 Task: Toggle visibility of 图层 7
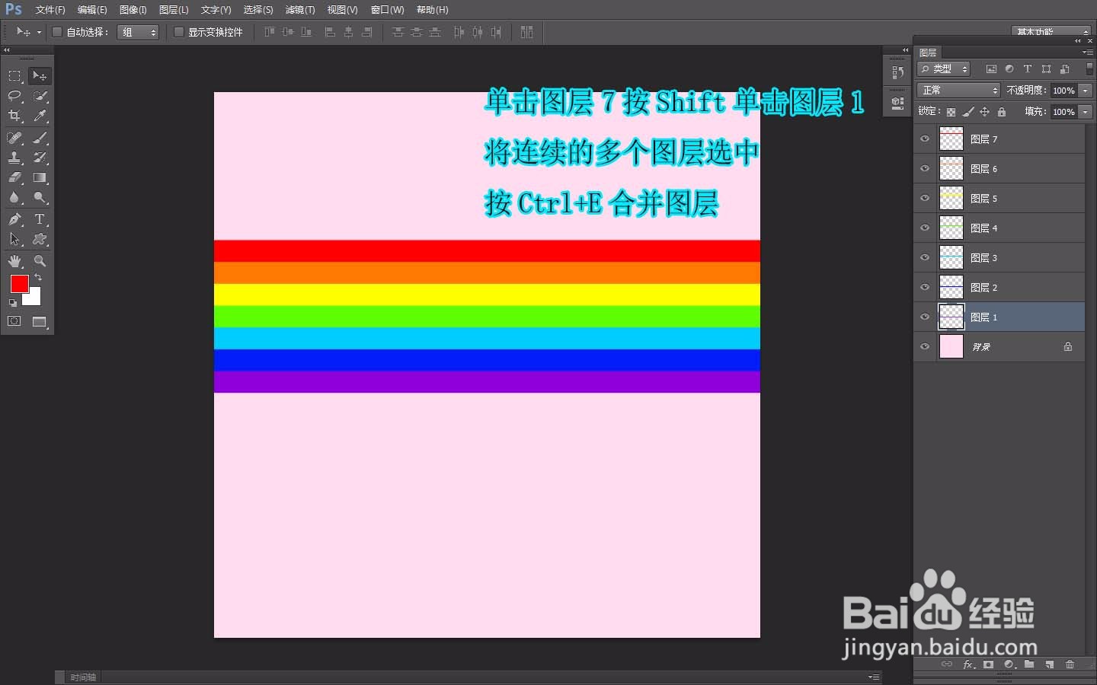tap(924, 139)
